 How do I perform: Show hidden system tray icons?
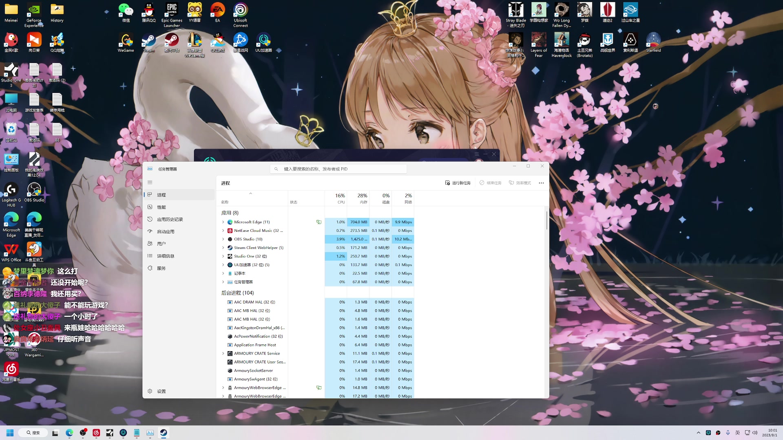tap(698, 433)
